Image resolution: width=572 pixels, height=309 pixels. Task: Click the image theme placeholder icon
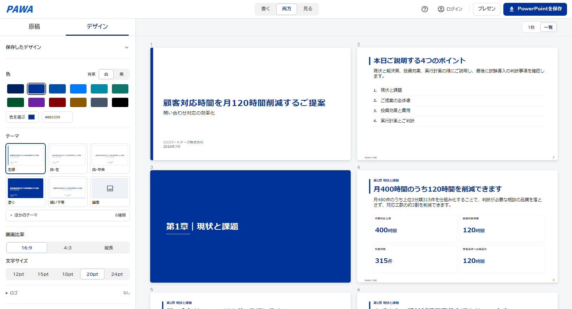coord(110,188)
